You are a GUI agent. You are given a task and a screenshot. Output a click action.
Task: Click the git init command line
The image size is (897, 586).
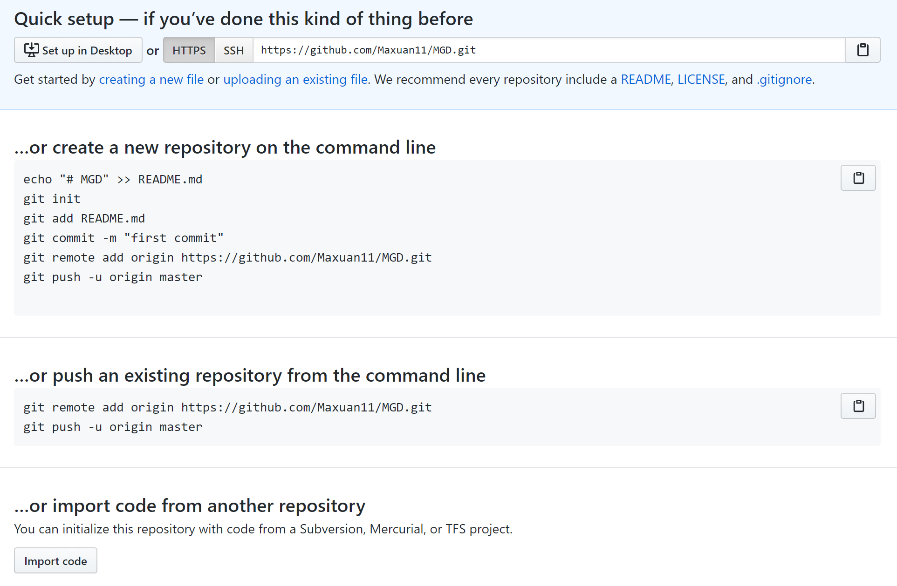(52, 199)
